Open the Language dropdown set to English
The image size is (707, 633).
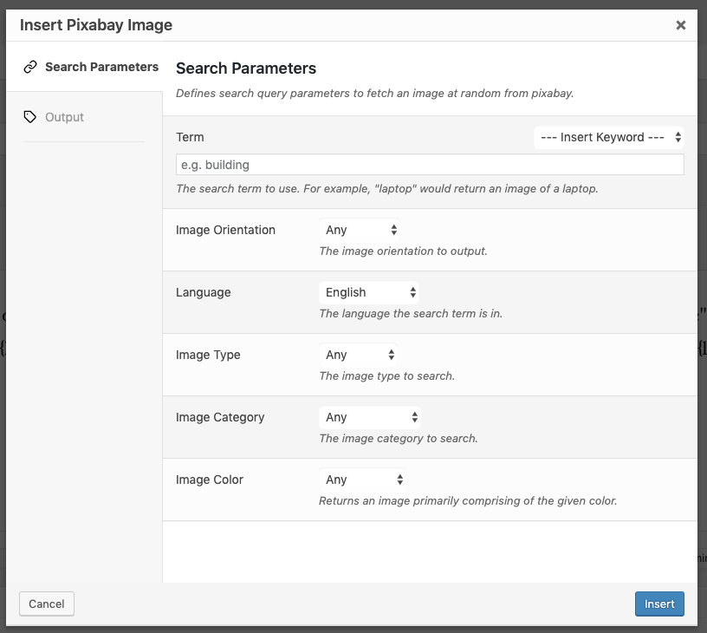click(369, 292)
